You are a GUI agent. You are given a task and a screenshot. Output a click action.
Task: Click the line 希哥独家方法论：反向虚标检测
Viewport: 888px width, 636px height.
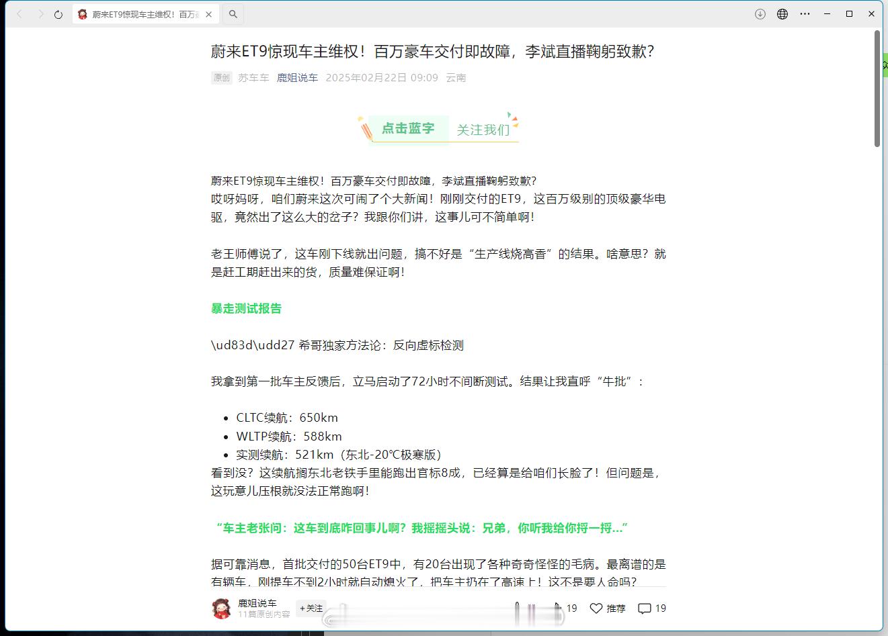click(337, 345)
